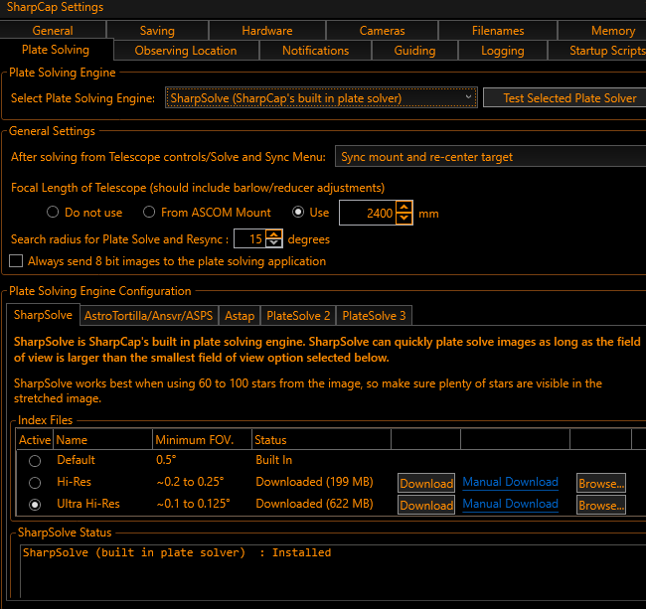
Task: Activate the Hi-Res index file
Action: coord(35,482)
